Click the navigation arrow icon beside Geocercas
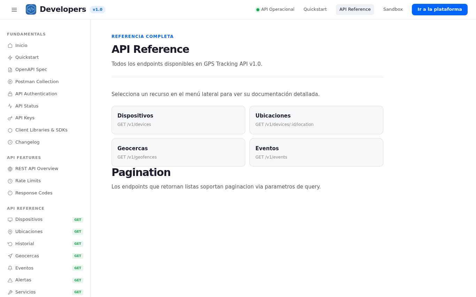Screen dimensions: 476x297 tap(10, 256)
